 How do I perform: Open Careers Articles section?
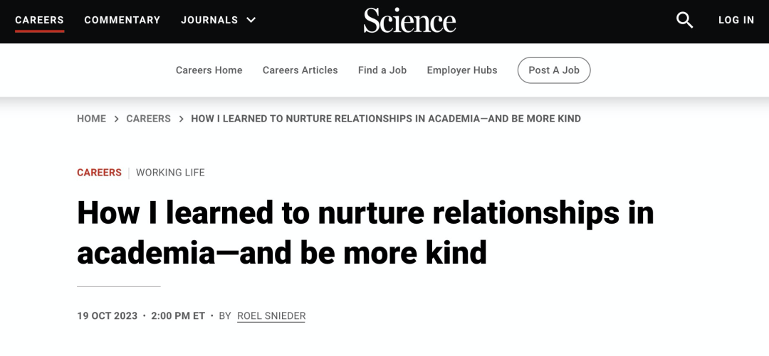point(300,70)
